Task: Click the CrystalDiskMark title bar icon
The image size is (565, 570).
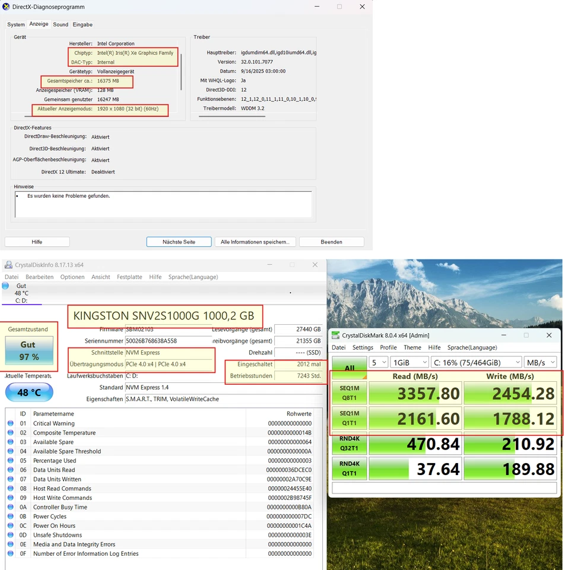Action: pyautogui.click(x=336, y=335)
